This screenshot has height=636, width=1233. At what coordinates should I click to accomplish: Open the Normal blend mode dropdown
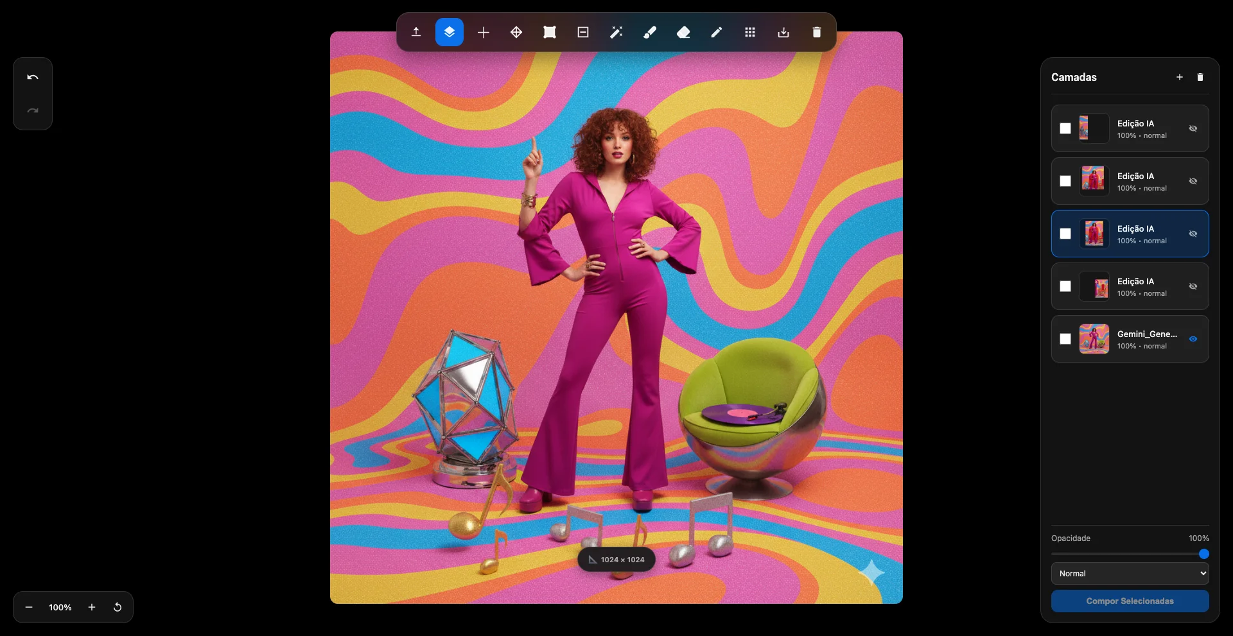1129,573
